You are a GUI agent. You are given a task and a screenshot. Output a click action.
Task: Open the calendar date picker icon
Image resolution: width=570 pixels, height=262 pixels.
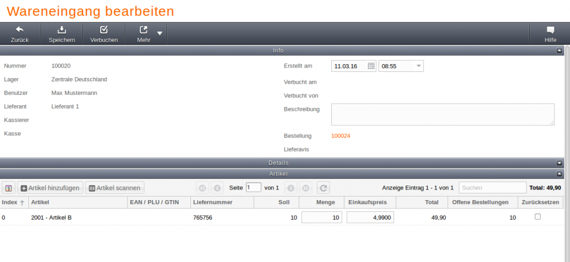(371, 66)
